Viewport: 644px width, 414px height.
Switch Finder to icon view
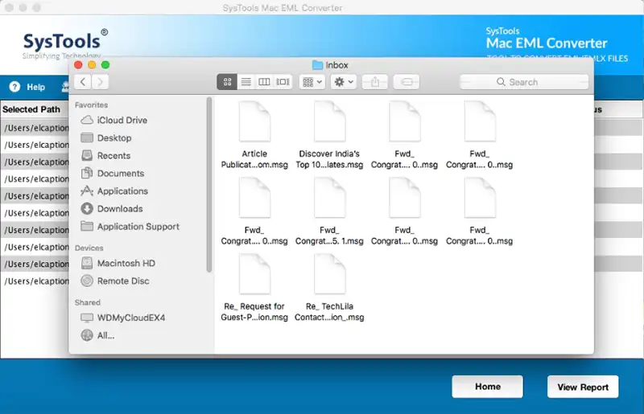[x=227, y=82]
